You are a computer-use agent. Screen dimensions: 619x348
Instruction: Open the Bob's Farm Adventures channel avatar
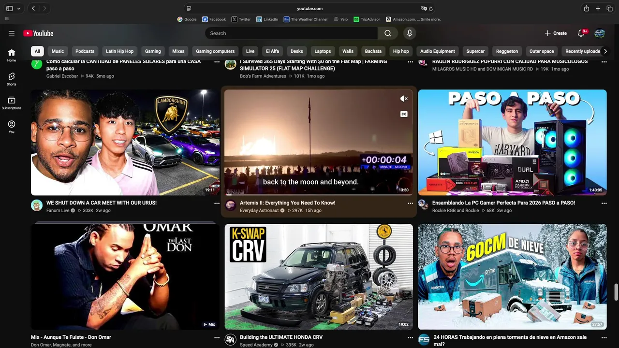click(231, 64)
